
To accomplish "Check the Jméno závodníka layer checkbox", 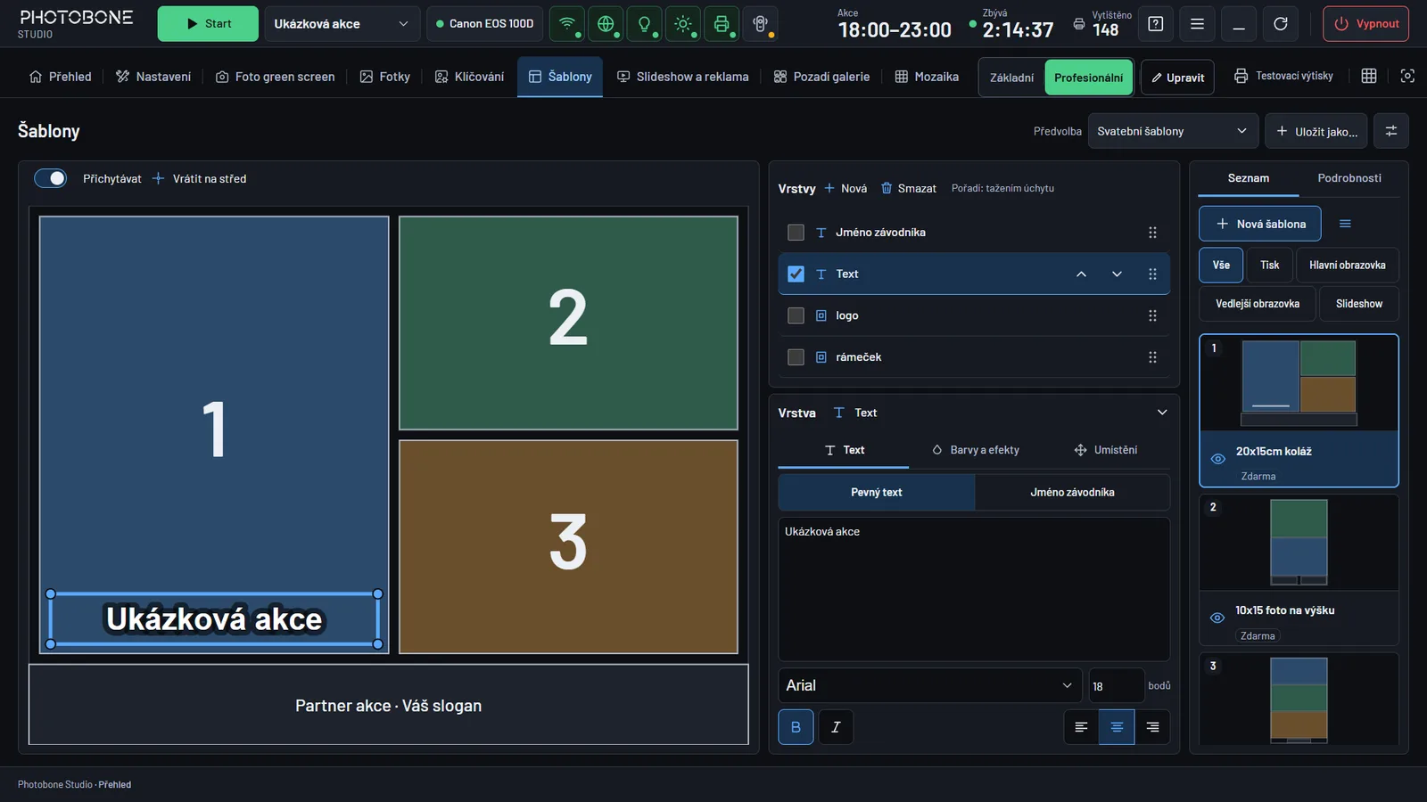I will 796,233.
